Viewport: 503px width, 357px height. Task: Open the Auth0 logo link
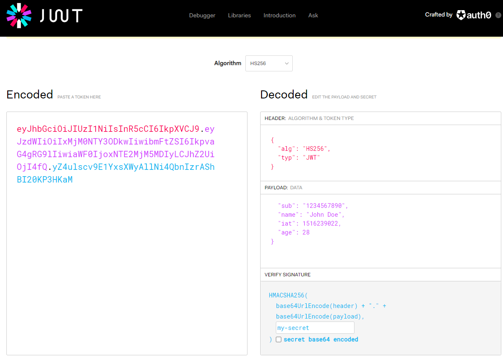(x=474, y=15)
